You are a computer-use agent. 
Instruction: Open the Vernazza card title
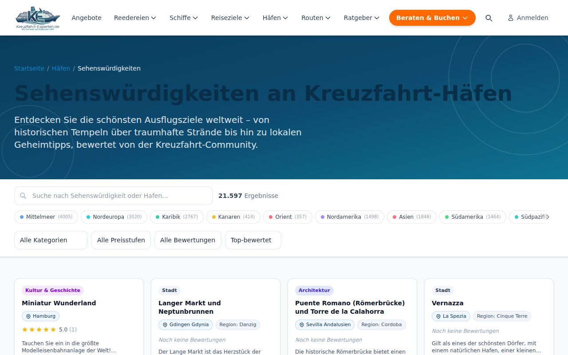[x=448, y=303]
